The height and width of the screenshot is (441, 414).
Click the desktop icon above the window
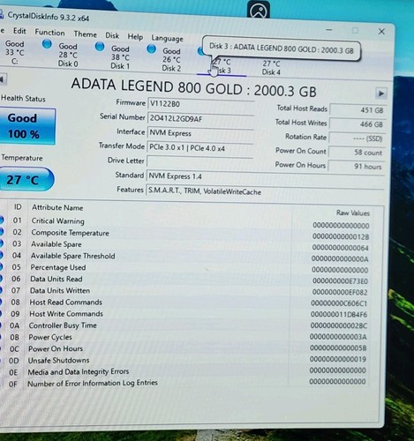point(259,11)
